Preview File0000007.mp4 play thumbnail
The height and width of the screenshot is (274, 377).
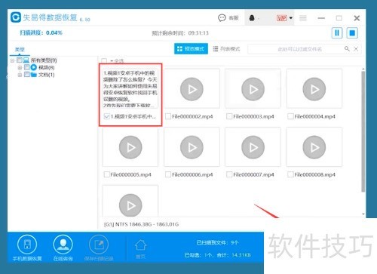tap(253, 147)
